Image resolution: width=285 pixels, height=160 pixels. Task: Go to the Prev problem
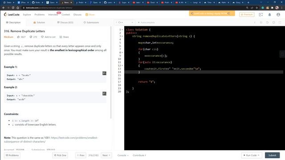pos(81,155)
